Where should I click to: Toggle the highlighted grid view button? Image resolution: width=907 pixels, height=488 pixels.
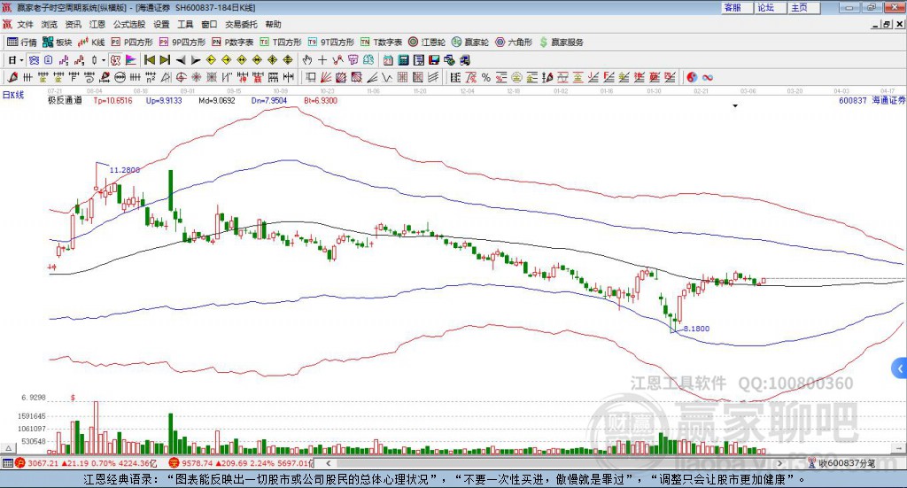click(34, 59)
